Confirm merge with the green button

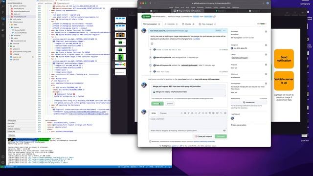157,104
